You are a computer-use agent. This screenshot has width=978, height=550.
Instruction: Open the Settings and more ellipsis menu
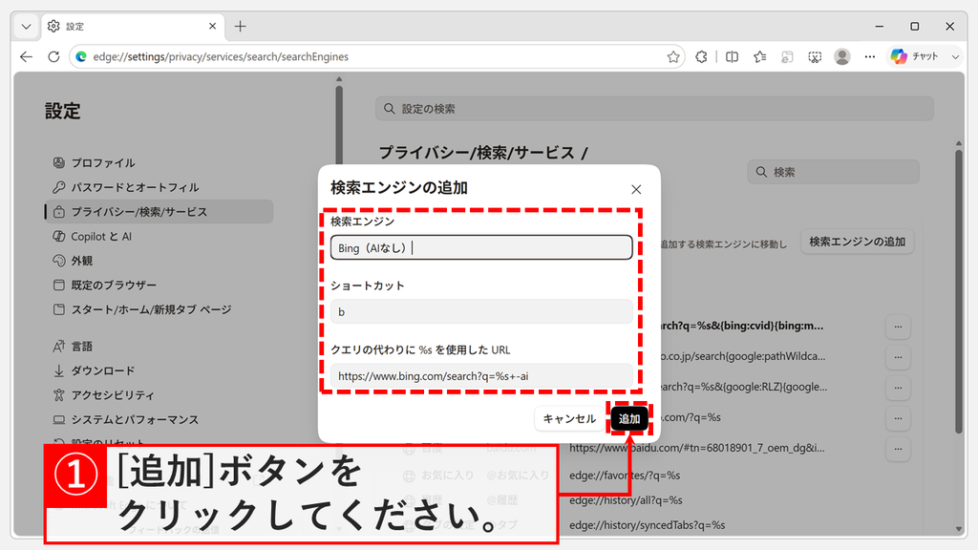pos(869,56)
